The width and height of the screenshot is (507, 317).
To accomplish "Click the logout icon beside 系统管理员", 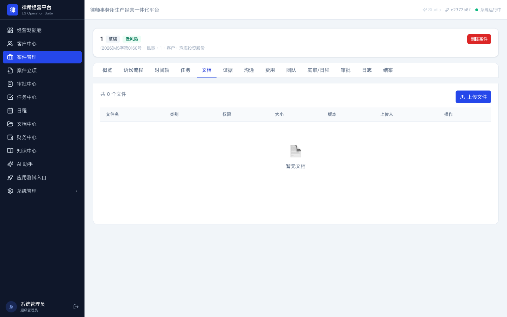I will (76, 307).
